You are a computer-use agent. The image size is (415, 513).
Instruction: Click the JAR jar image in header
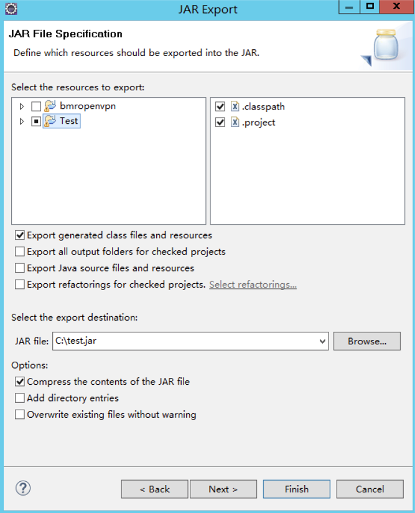385,45
